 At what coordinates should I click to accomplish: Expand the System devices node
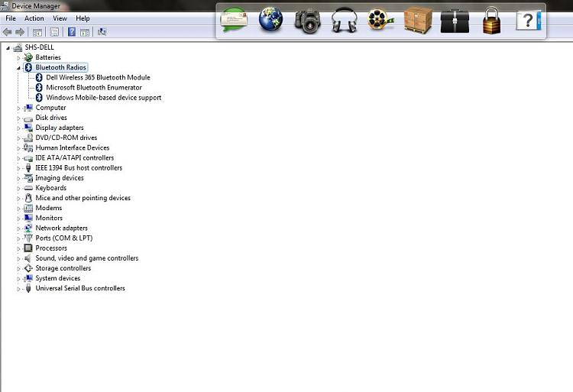click(18, 279)
